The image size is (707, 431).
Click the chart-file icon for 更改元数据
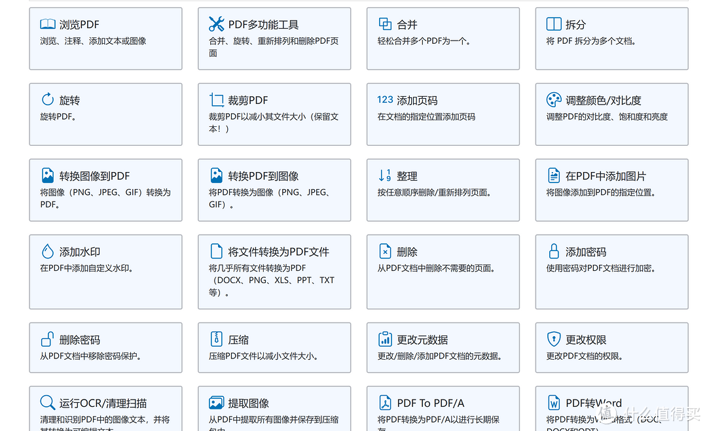pos(385,339)
